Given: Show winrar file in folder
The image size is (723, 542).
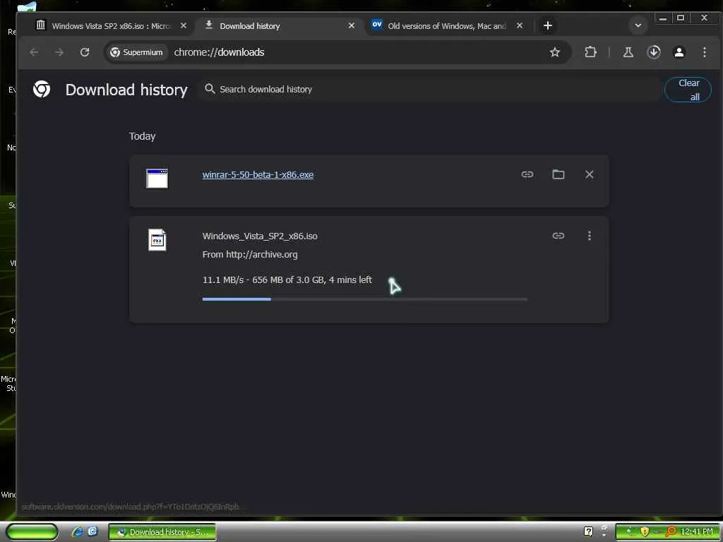Looking at the screenshot, I should pos(558,174).
